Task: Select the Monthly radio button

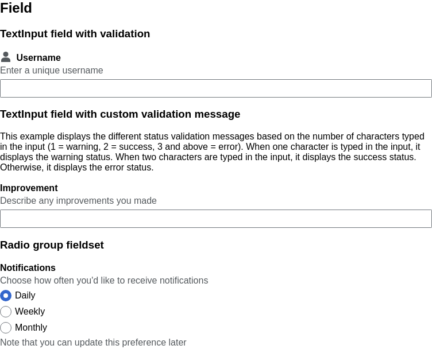Action: [6, 328]
